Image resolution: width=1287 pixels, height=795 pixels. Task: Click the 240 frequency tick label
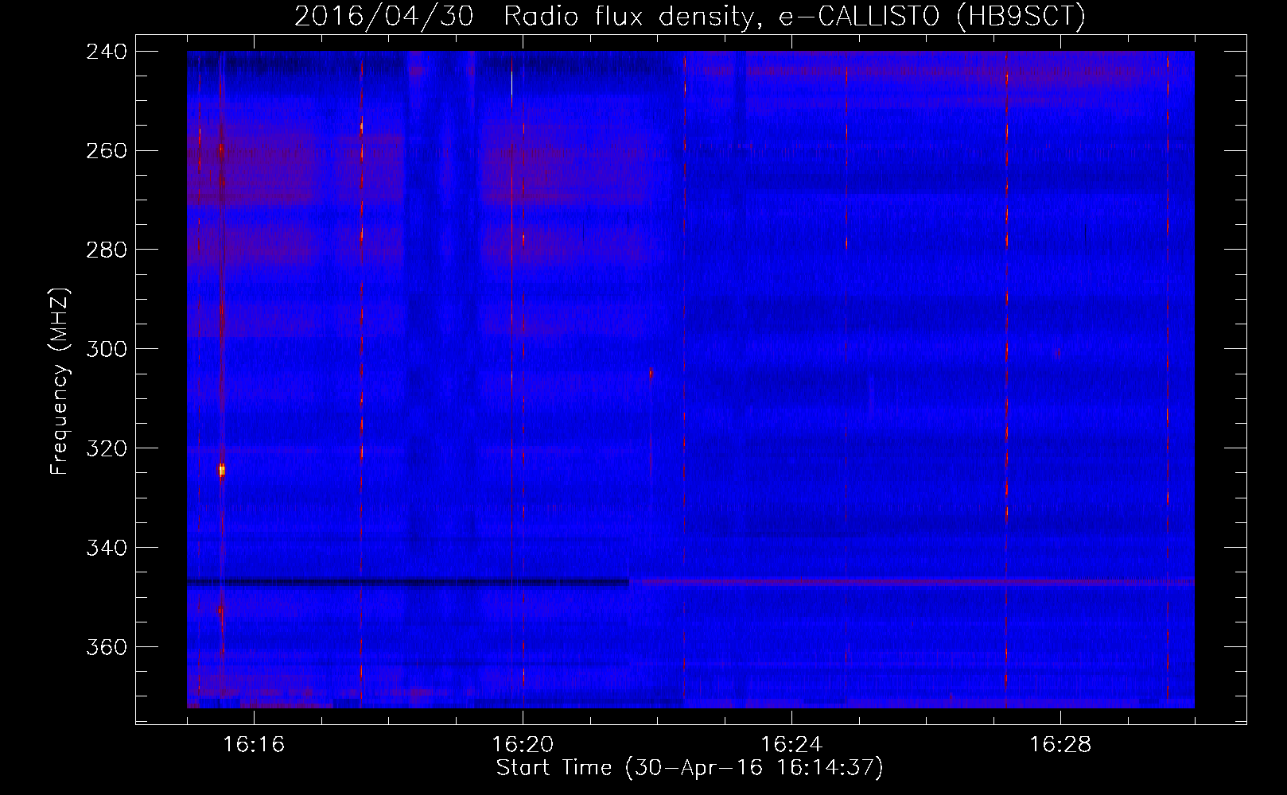107,52
